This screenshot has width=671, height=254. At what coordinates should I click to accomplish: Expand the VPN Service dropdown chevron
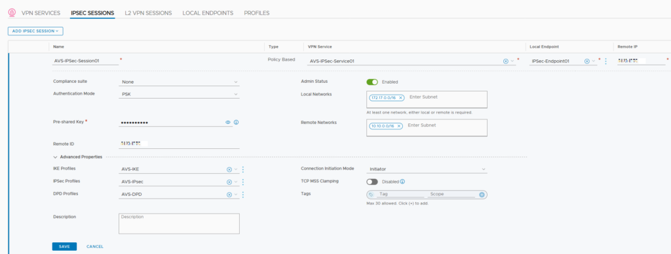(x=512, y=61)
